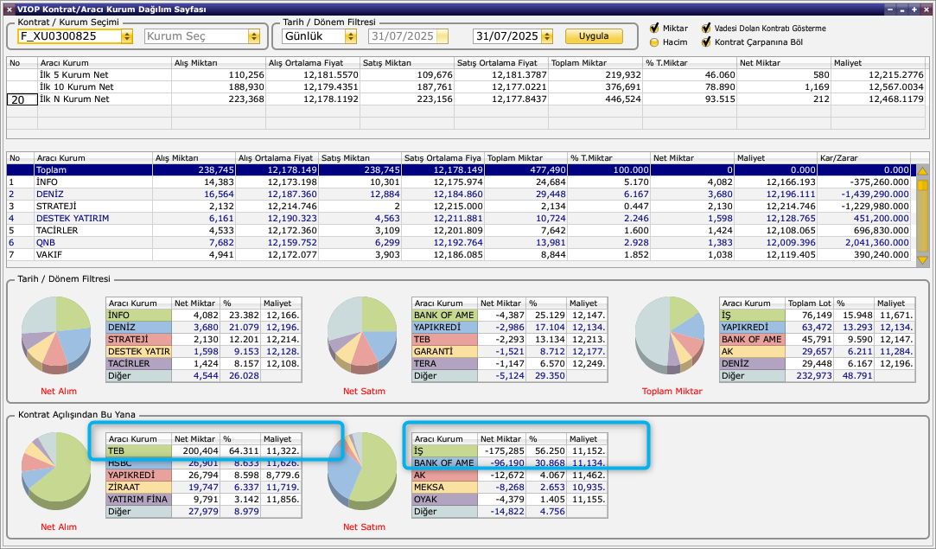Viewport: 936px width, 549px height.
Task: Click Aracı Kurum header in summary table
Action: [x=105, y=63]
